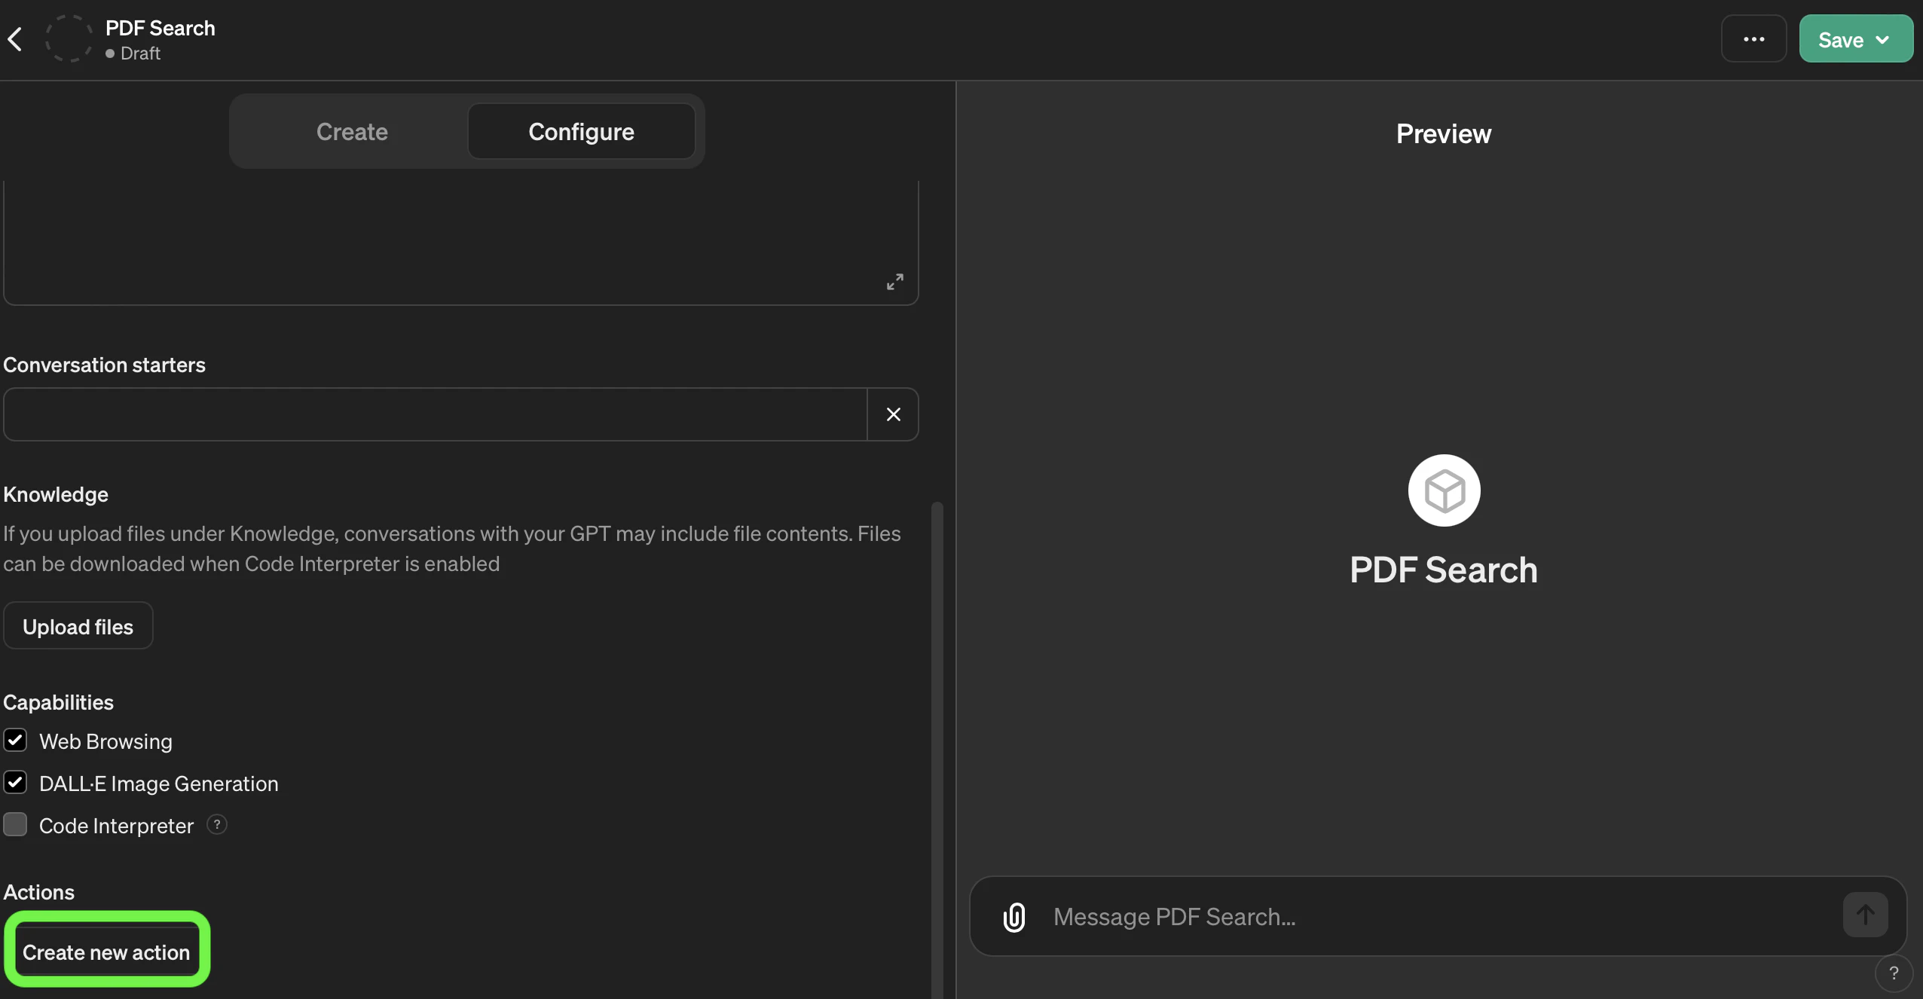The width and height of the screenshot is (1923, 999).
Task: Click the Conversation starters heading
Action: pyautogui.click(x=104, y=365)
